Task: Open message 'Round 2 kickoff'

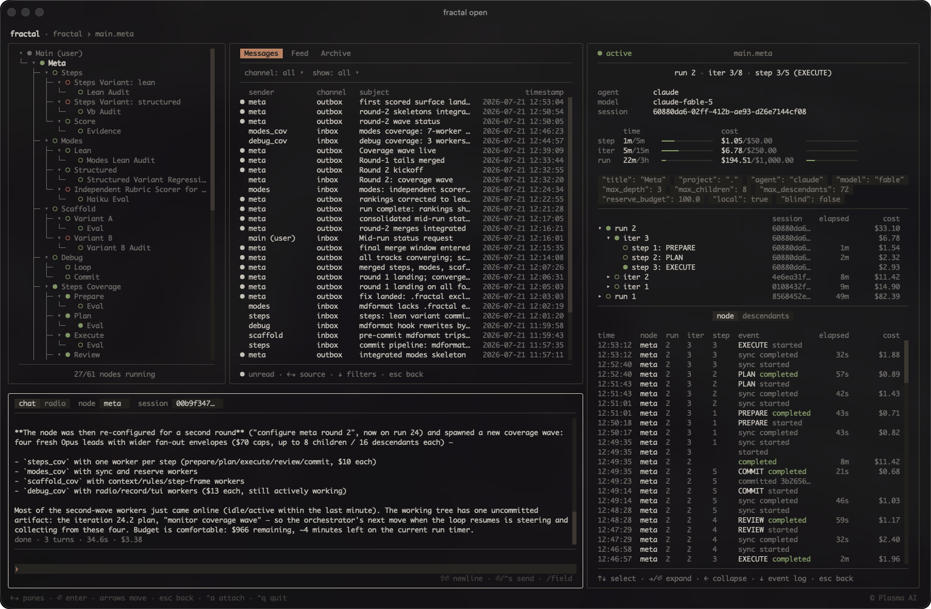Action: pyautogui.click(x=402, y=170)
